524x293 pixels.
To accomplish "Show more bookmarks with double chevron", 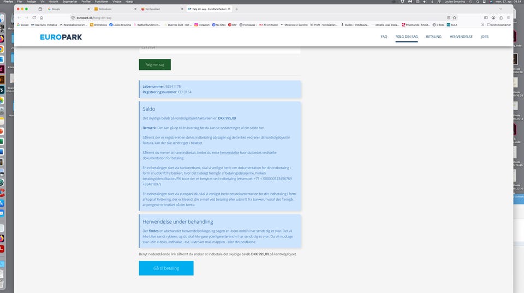I will point(483,25).
